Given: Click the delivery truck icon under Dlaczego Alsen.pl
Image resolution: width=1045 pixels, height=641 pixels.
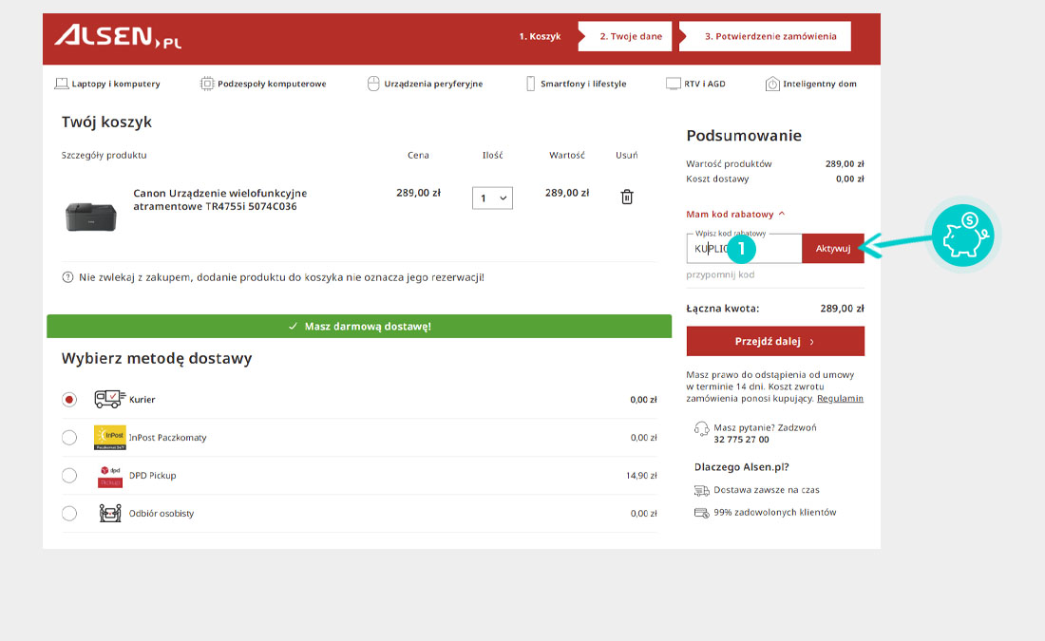Looking at the screenshot, I should 701,490.
